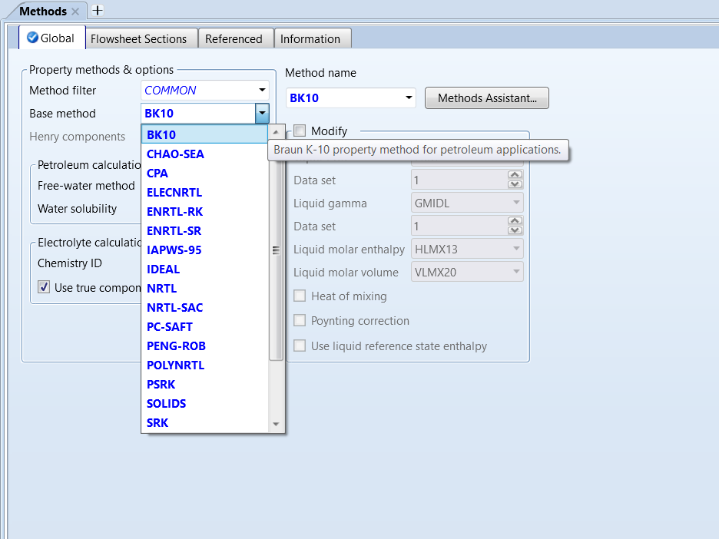Click the list scrollbar up arrow
Viewport: 719px width, 539px height.
(x=276, y=132)
